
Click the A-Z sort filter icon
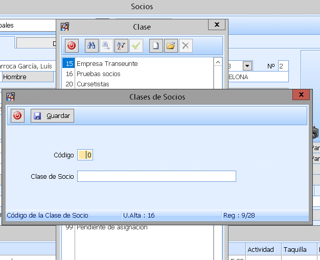pyautogui.click(x=121, y=46)
